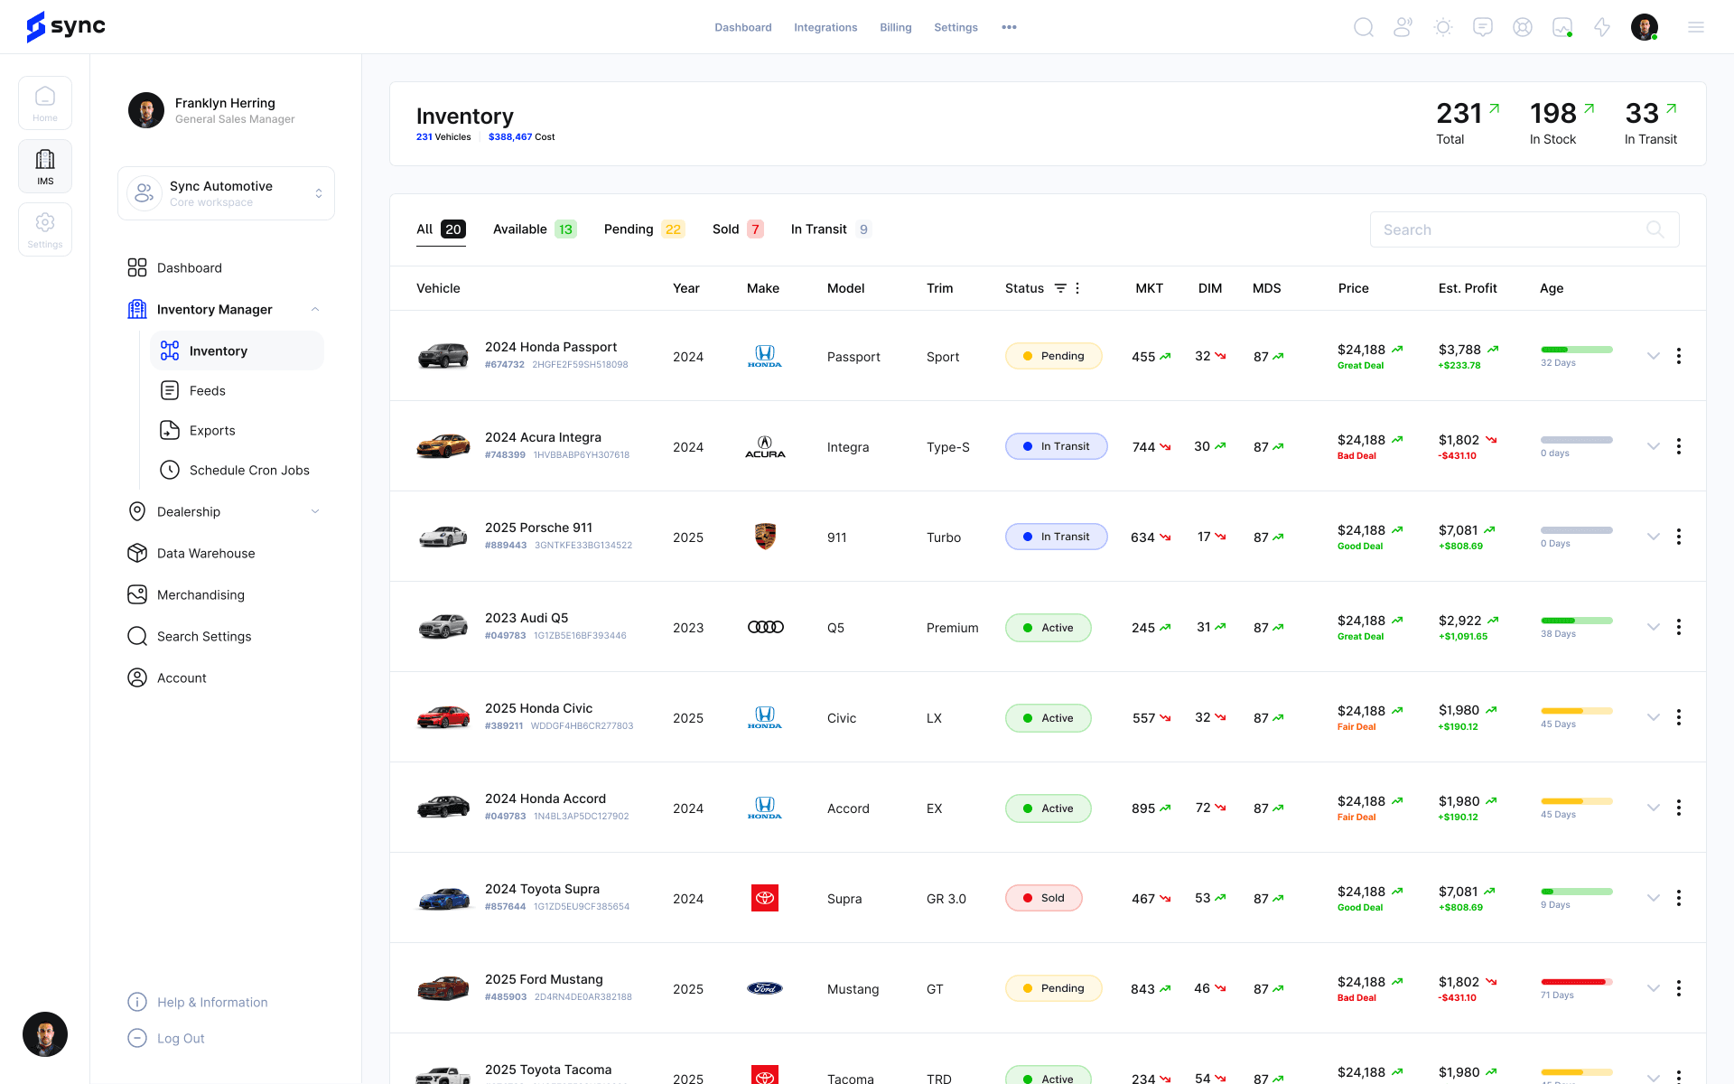Open the Integrations top navigation link
This screenshot has width=1734, height=1084.
point(825,27)
